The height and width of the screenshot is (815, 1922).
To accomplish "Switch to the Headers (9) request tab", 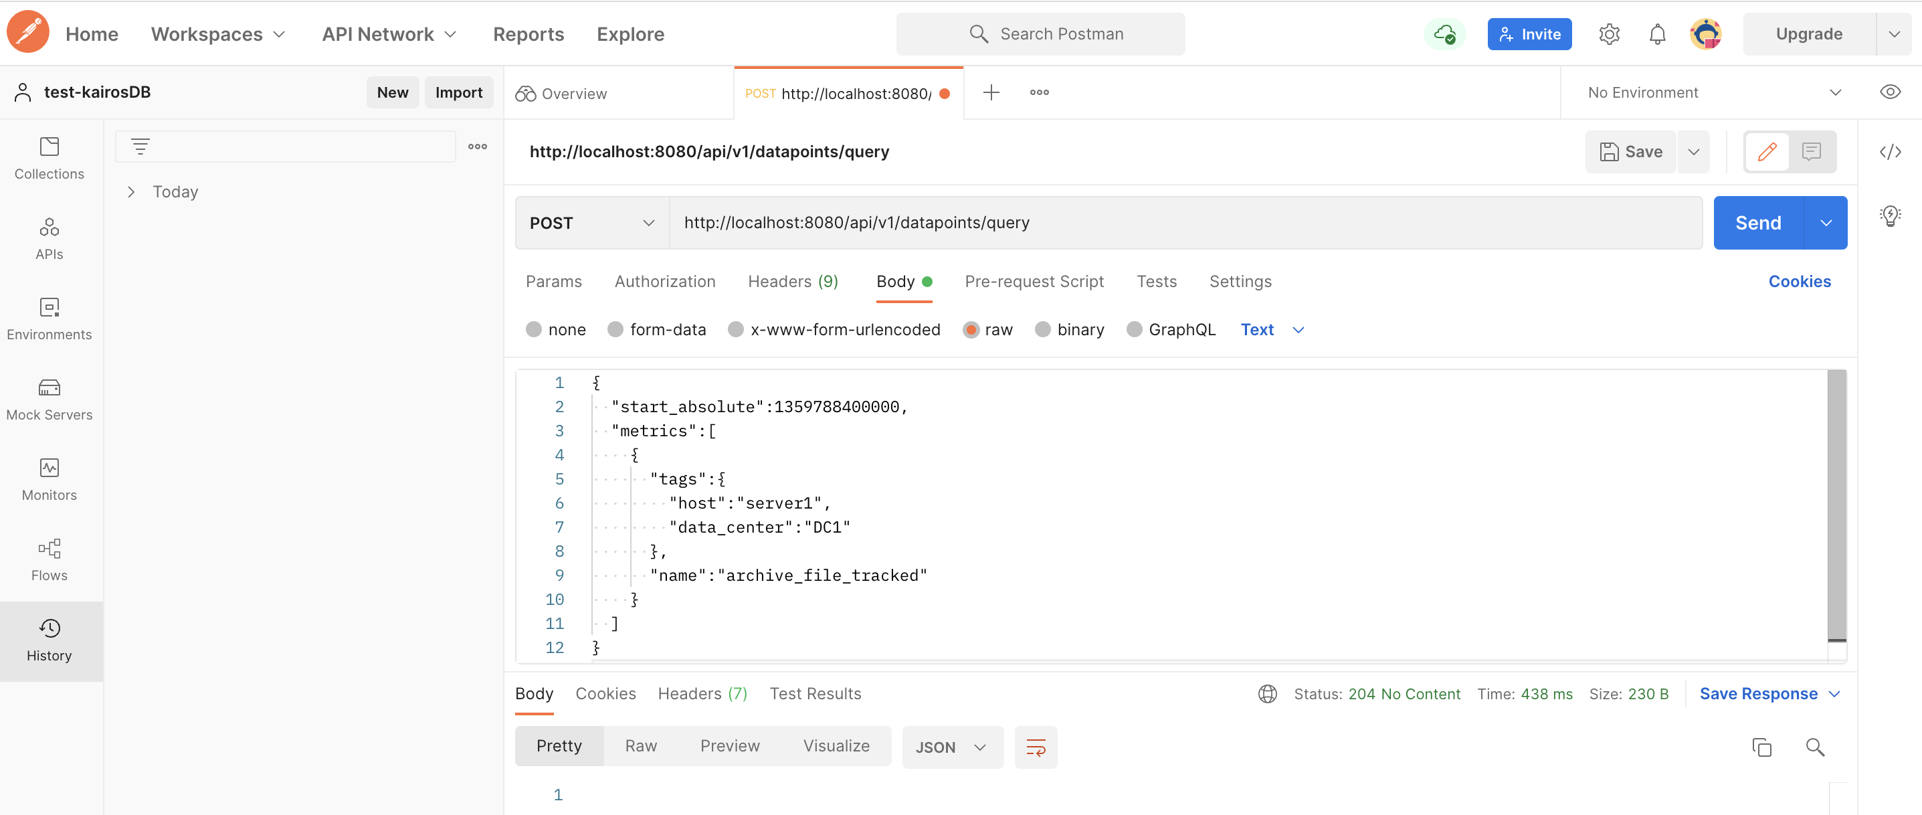I will (792, 281).
